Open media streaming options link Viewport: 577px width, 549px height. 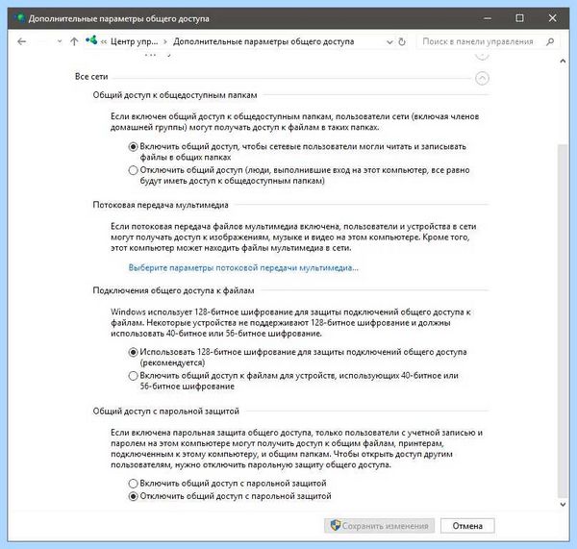(x=243, y=267)
